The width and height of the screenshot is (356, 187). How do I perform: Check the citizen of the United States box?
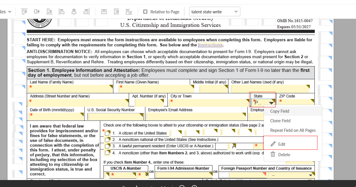tap(108, 133)
